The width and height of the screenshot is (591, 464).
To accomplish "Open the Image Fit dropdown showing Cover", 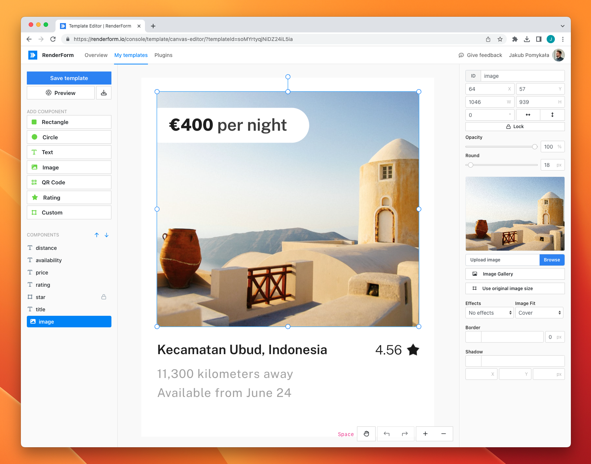I will point(539,313).
